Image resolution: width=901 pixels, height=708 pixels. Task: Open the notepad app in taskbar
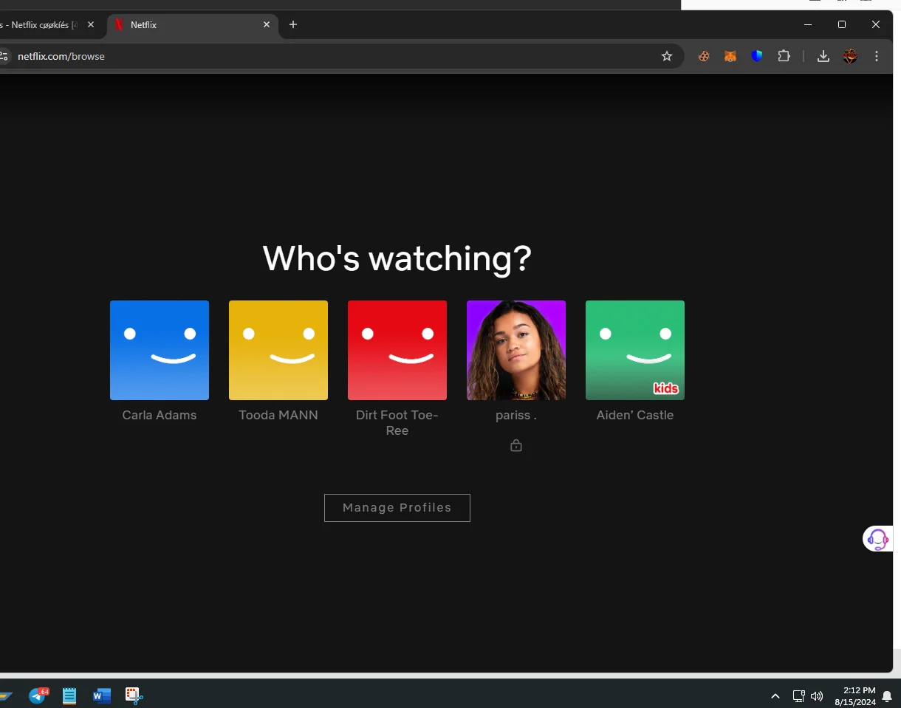click(x=69, y=695)
